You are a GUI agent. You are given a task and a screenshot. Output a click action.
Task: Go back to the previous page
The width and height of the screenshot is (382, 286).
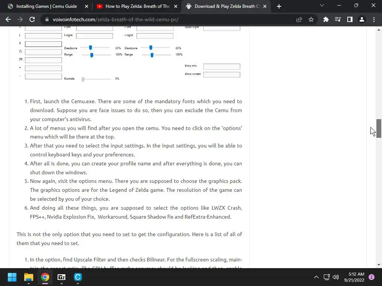[8, 19]
